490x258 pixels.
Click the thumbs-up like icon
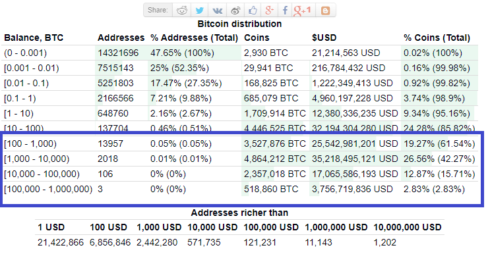[253, 11]
